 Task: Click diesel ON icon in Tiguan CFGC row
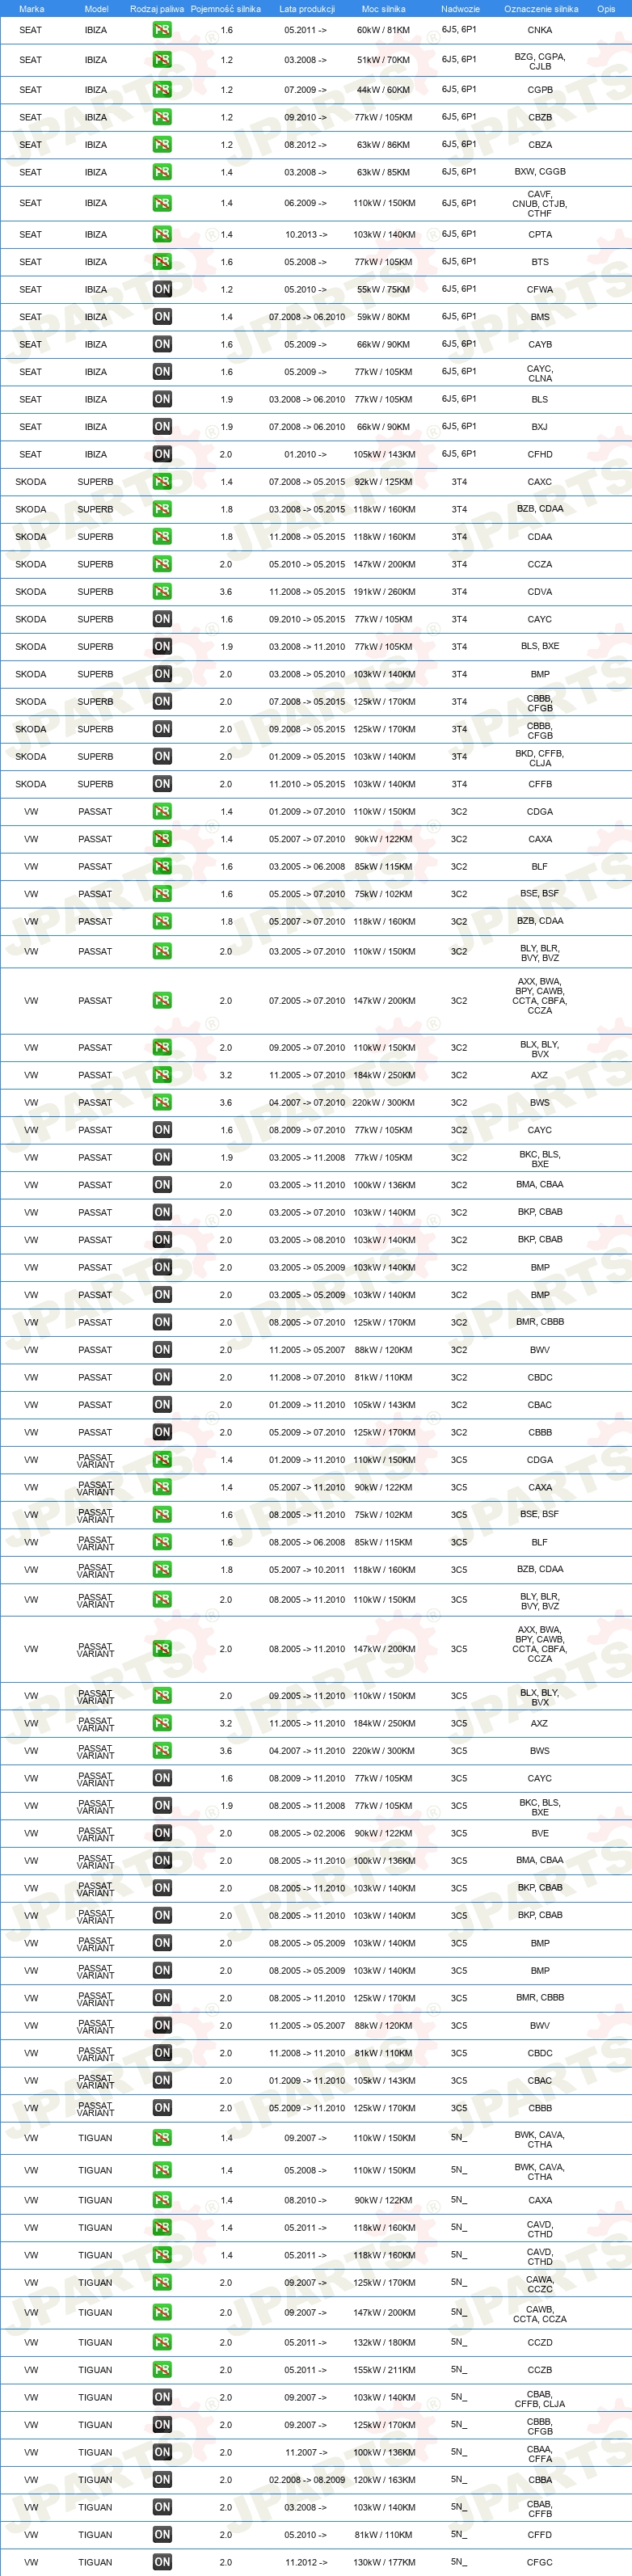[162, 2562]
